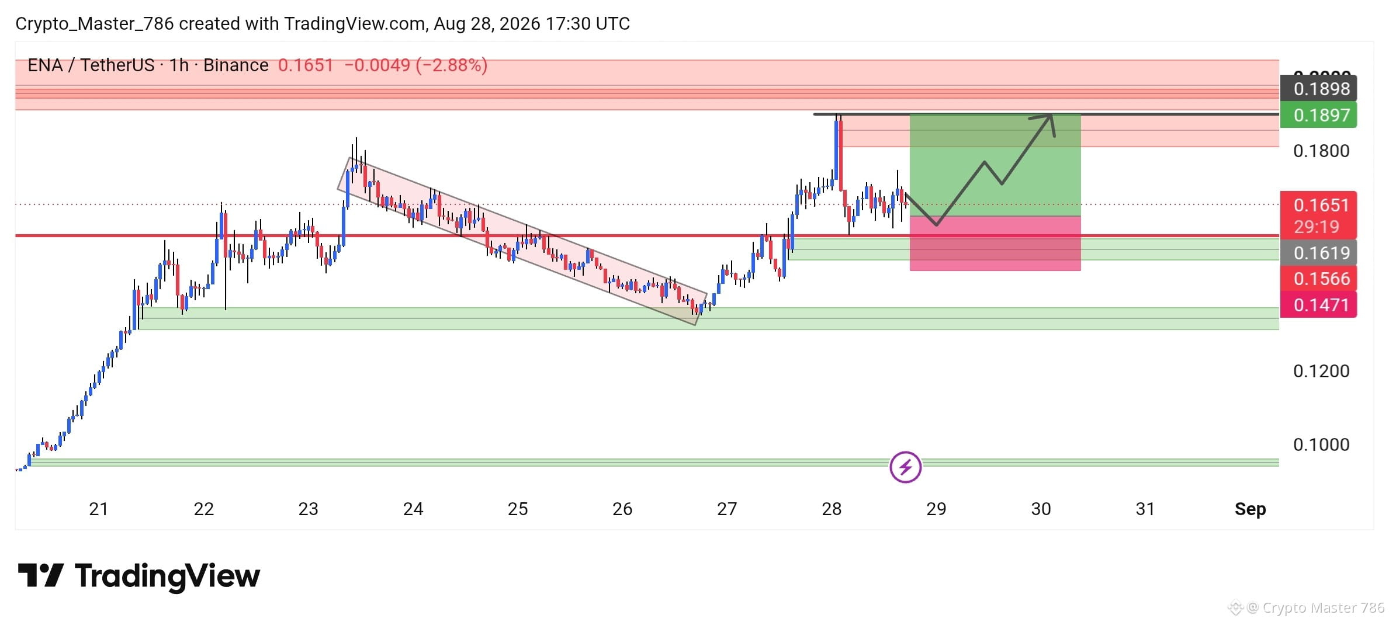Click the date label 22 on the time axis

[x=203, y=509]
